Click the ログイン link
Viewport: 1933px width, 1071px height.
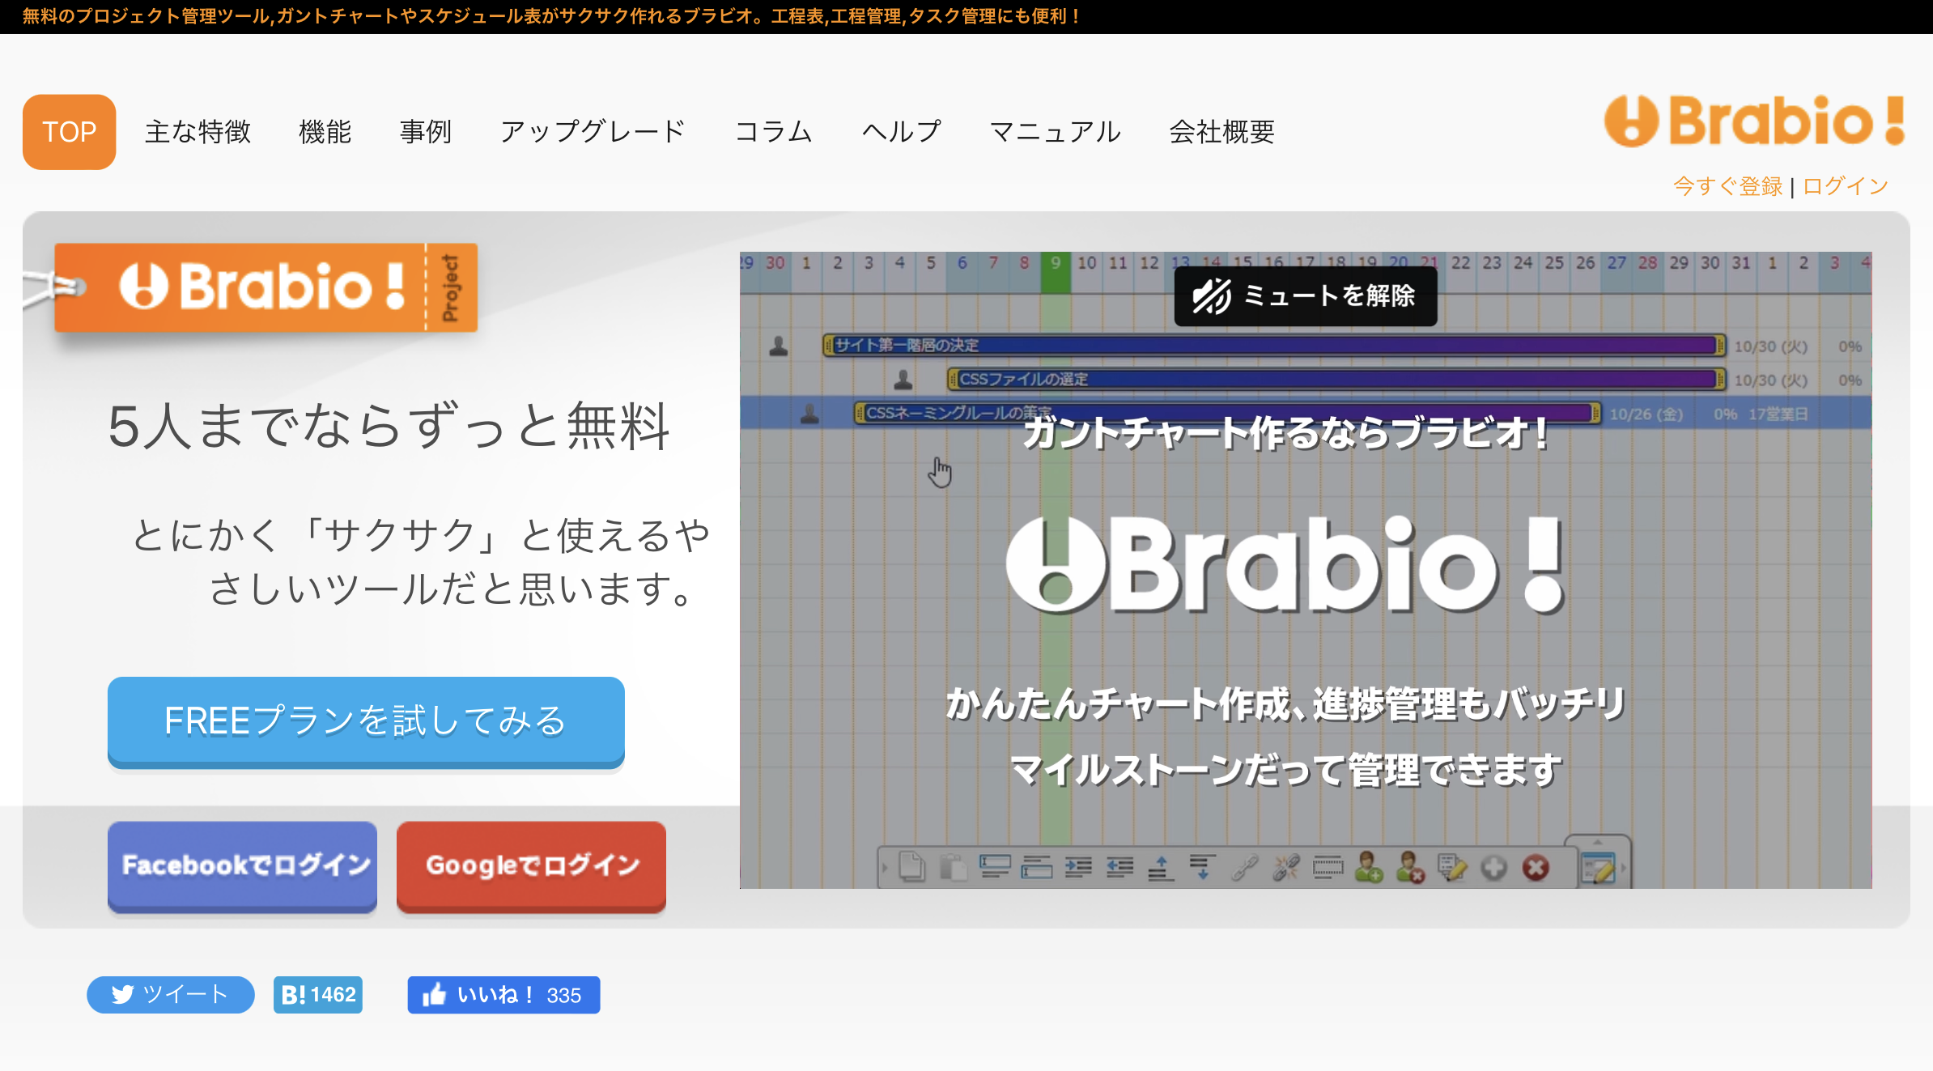[x=1846, y=187]
